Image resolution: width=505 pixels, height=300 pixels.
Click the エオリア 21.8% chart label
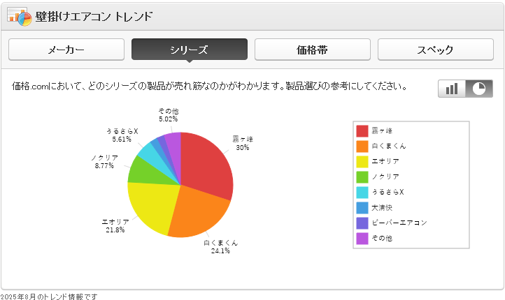[115, 226]
